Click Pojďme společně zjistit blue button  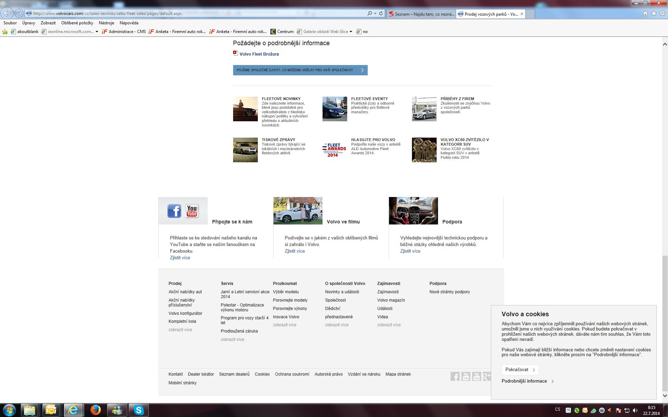300,70
